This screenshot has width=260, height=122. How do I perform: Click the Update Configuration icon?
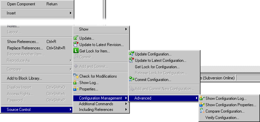[x=132, y=54]
